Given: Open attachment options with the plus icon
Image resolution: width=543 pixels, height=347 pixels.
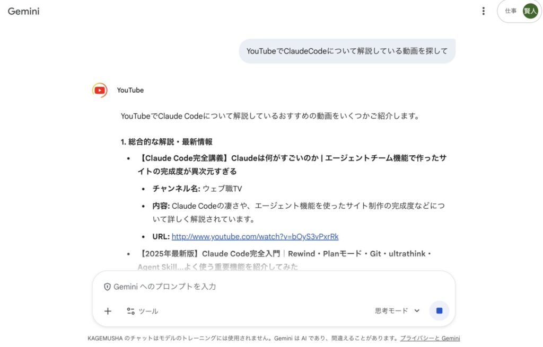Looking at the screenshot, I should point(108,311).
